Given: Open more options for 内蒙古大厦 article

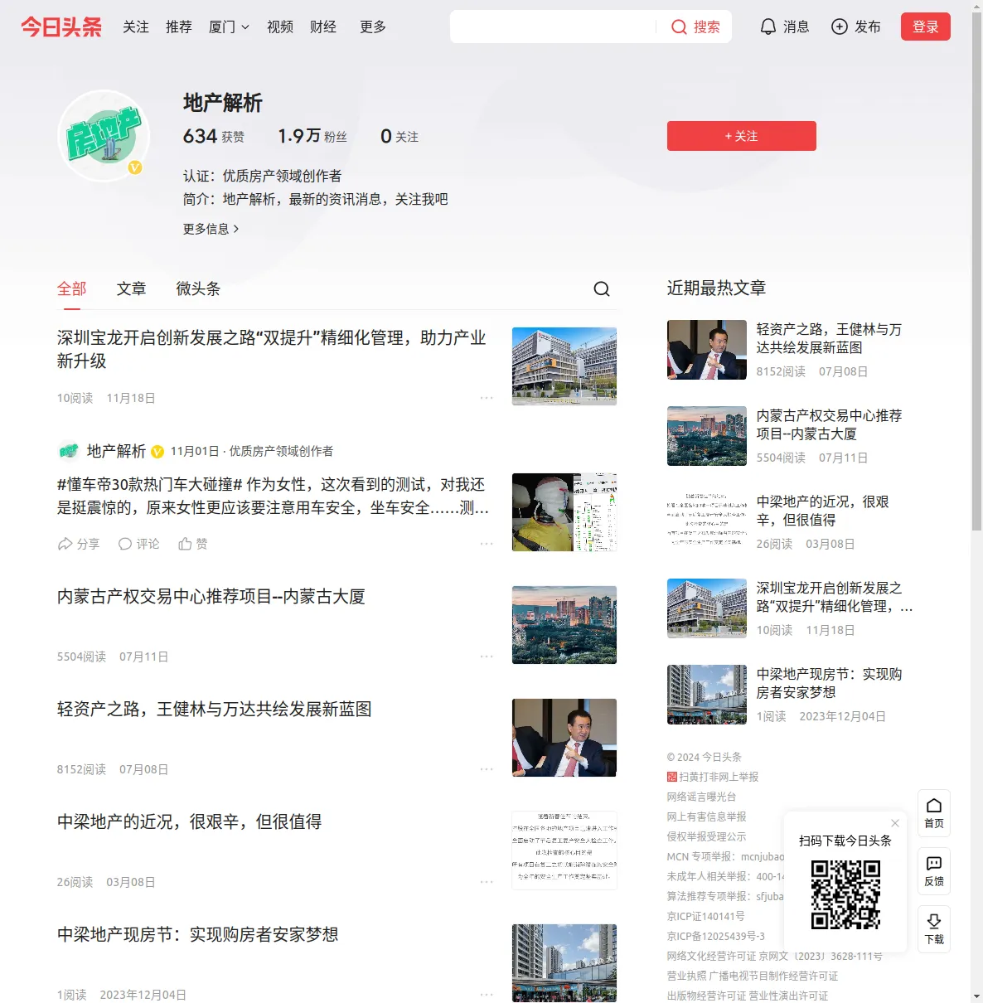Looking at the screenshot, I should 487,657.
